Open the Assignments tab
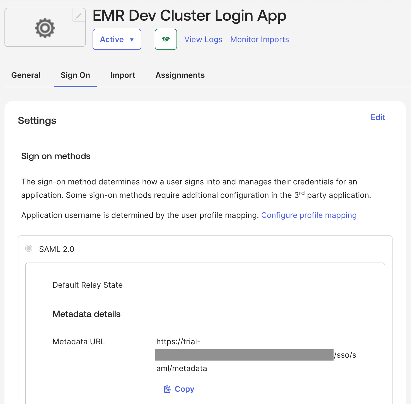This screenshot has width=411, height=404. click(180, 75)
